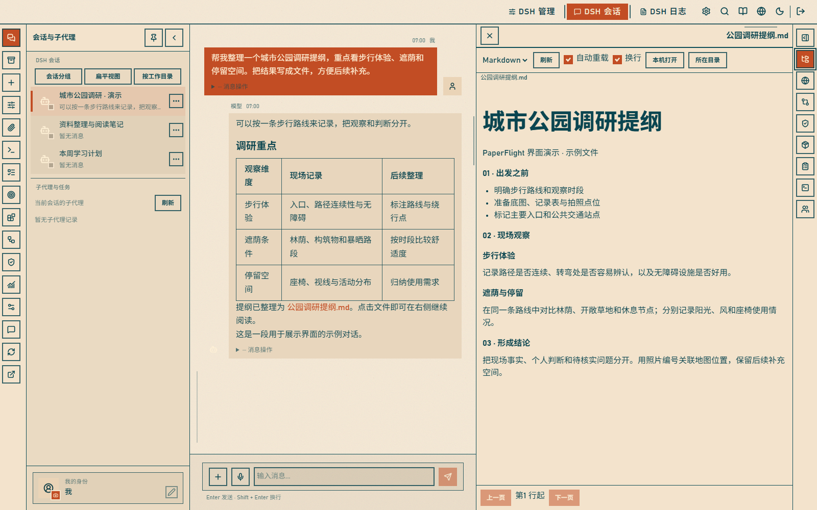Open the task checklist sidebar icon
Viewport: 817px width, 510px height.
click(x=11, y=172)
